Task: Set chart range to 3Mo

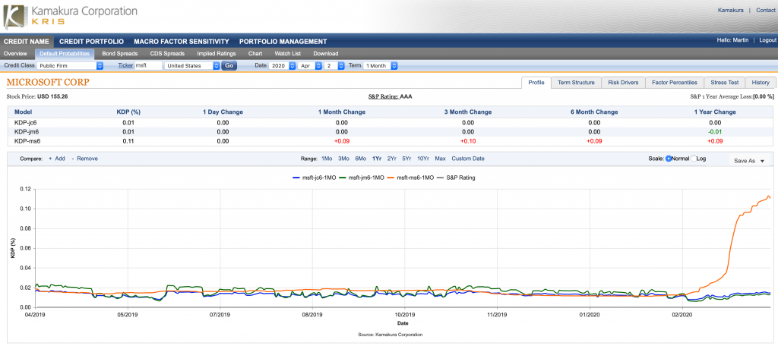Action: point(343,159)
